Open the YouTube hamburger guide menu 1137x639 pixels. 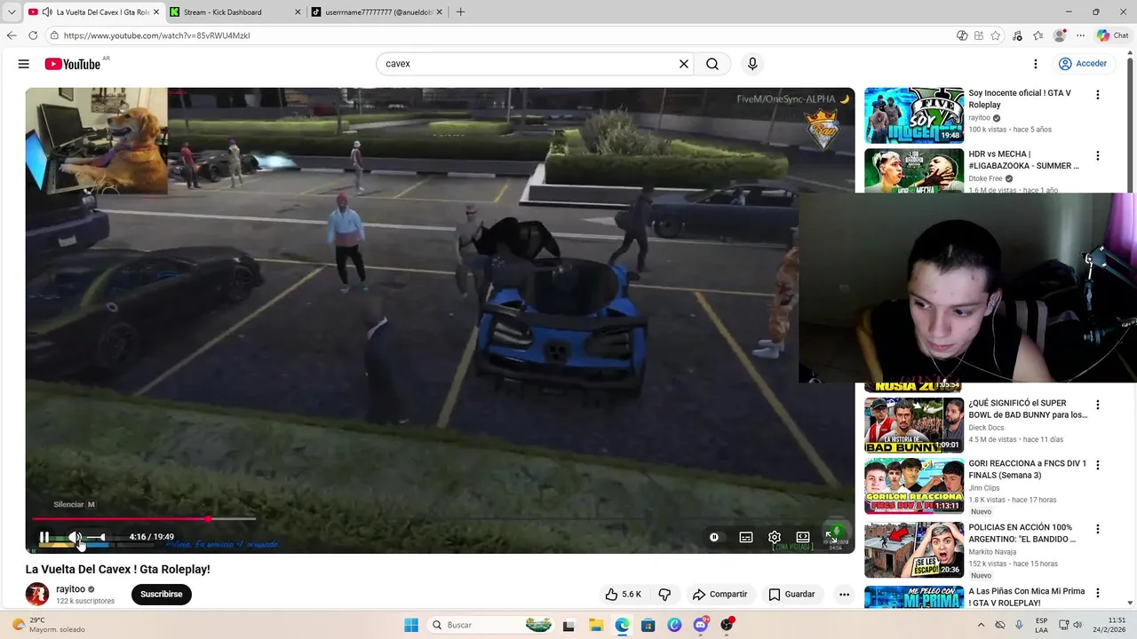click(24, 64)
